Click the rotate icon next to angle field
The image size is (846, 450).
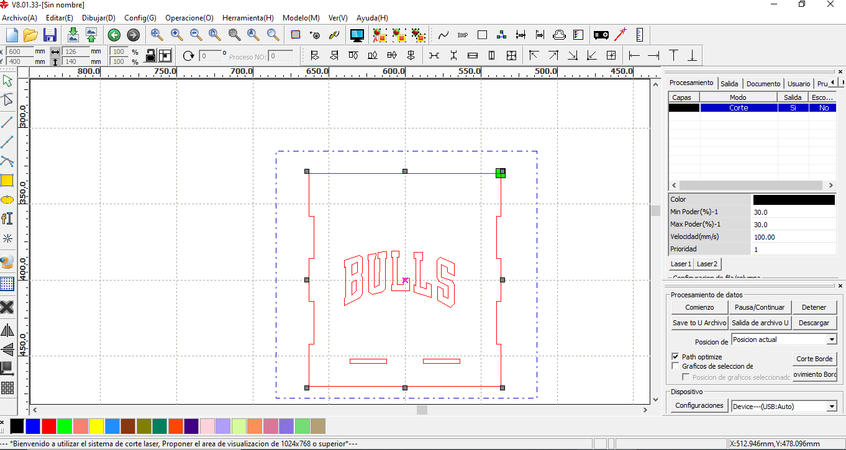point(189,56)
